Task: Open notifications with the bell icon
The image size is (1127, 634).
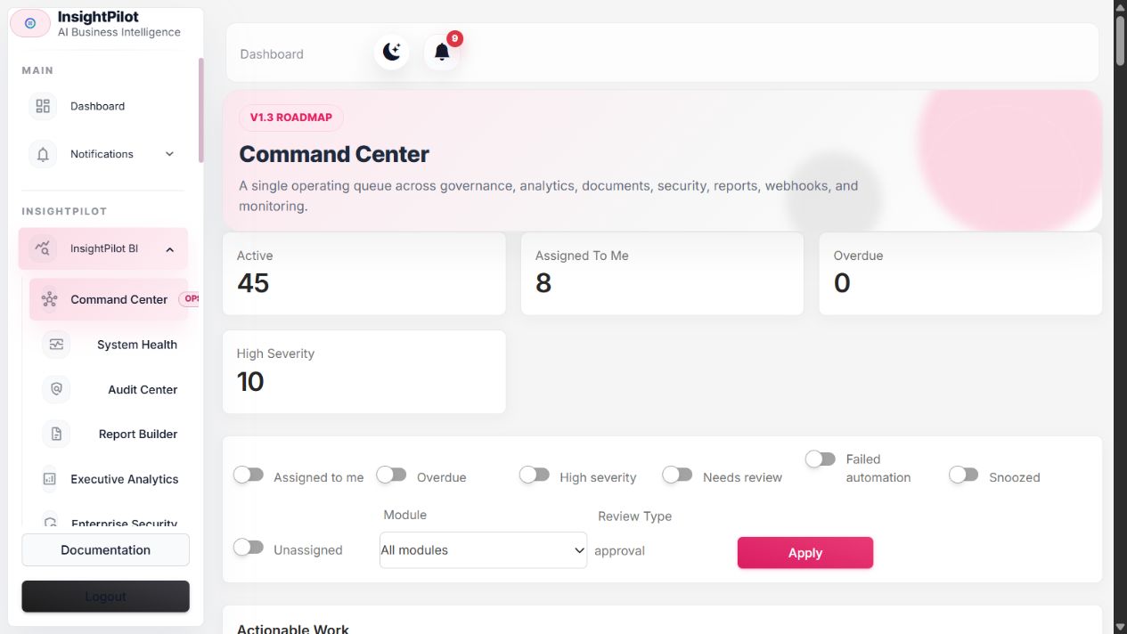Action: pos(442,53)
